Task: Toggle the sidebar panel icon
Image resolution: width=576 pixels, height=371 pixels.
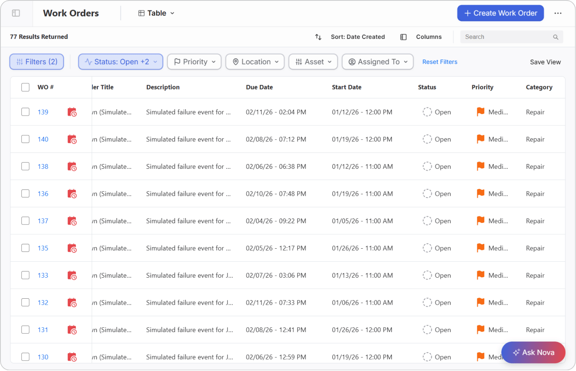Action: (16, 13)
